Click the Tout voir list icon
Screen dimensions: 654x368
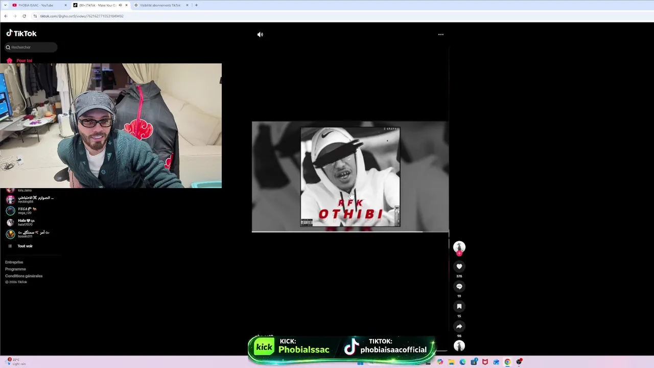(10, 246)
